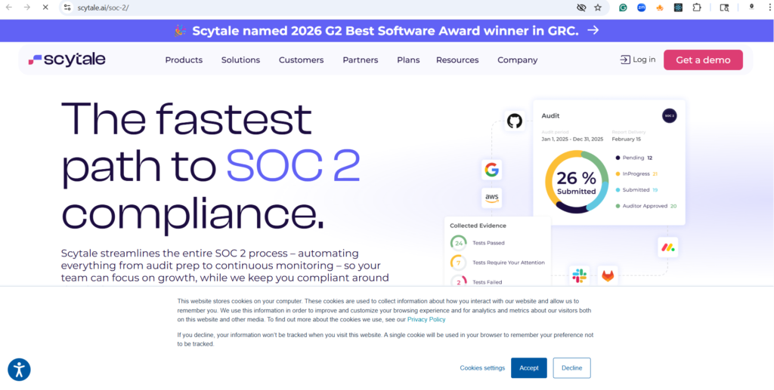This screenshot has width=774, height=390.
Task: Accept cookies in the consent banner
Action: tap(528, 368)
